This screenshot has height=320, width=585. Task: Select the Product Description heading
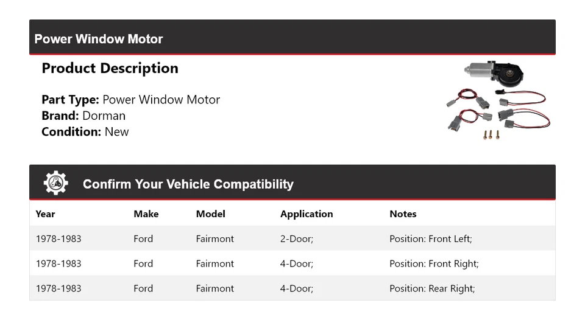pos(110,68)
